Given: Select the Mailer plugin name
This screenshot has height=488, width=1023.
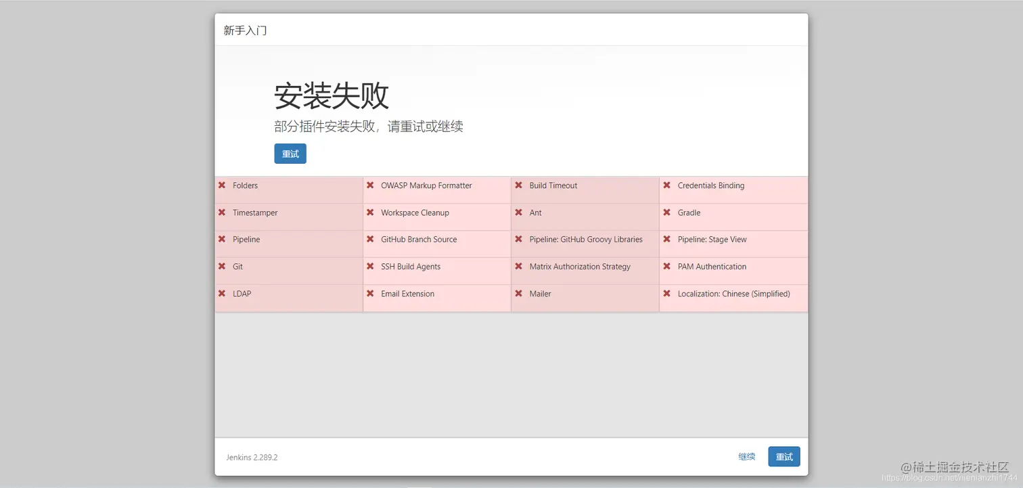Looking at the screenshot, I should click(540, 294).
